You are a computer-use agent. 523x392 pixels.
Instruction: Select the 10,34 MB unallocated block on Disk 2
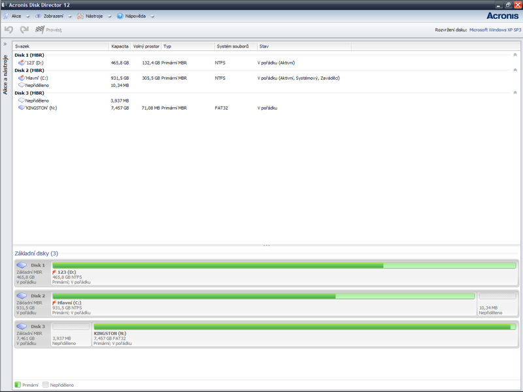pos(498,304)
